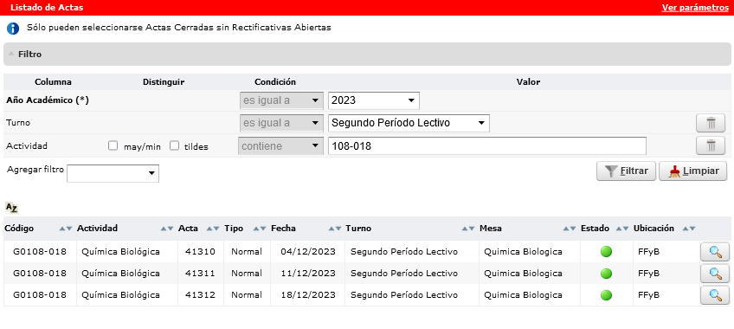
Task: Click the Limpiar button
Action: (692, 171)
